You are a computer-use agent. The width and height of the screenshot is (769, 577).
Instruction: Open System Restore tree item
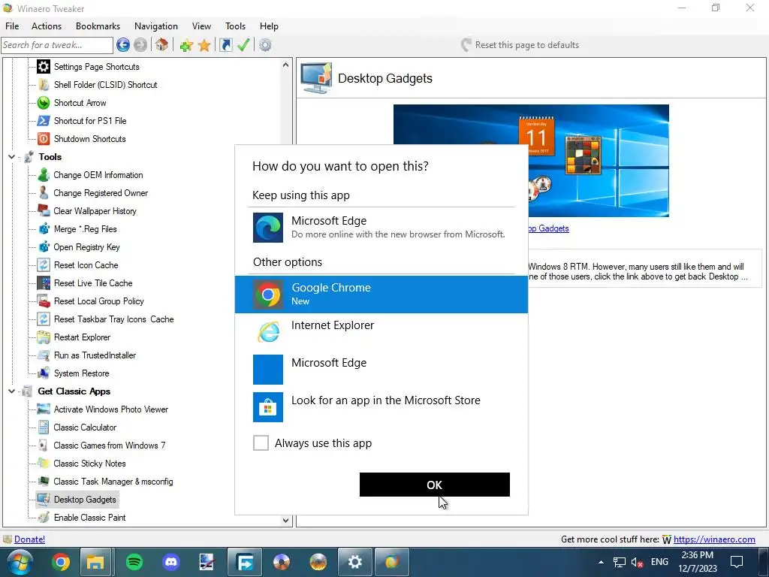(x=81, y=373)
